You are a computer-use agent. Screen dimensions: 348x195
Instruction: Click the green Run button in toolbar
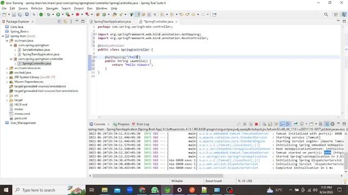coord(58,15)
